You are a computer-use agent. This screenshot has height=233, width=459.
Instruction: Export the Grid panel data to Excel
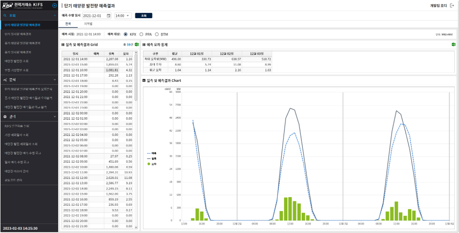click(x=137, y=44)
